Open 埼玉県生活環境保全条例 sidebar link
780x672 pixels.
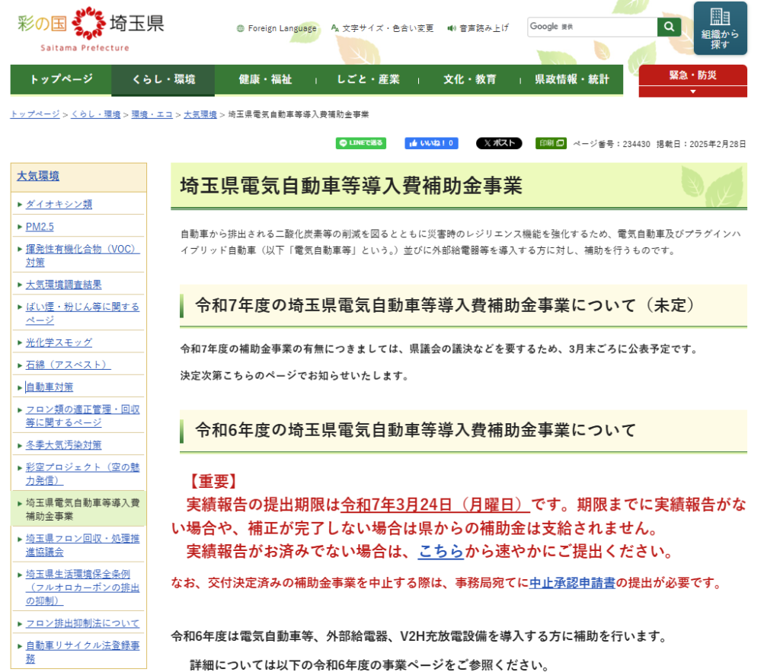[x=82, y=588]
